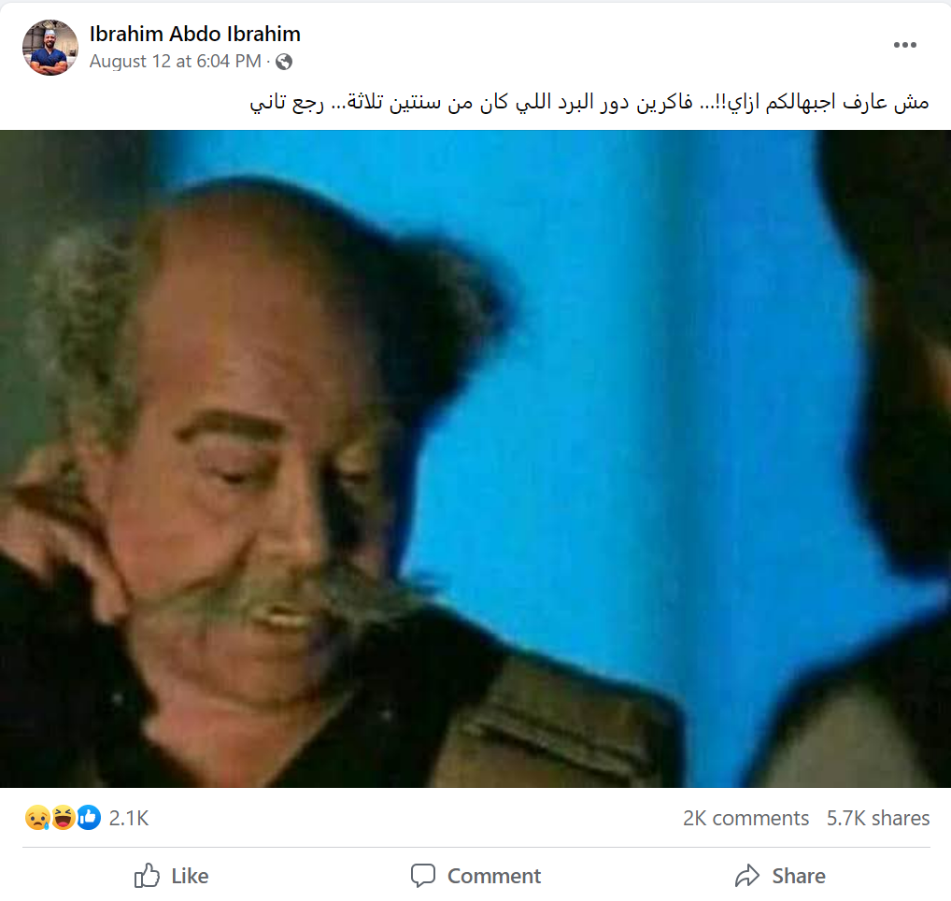
Task: Open the post's photo in viewer
Action: click(475, 459)
